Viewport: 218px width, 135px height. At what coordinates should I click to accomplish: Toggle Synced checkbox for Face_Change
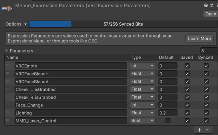[x=206, y=105]
